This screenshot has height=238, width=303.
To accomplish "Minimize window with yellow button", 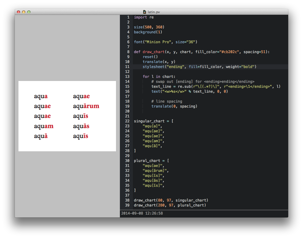I will click(x=24, y=12).
